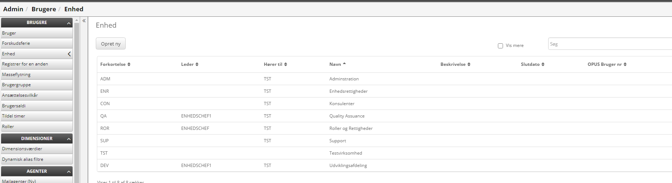Toggle Navn column sort direction arrow
Screen dimensions: 672x183
click(x=344, y=64)
